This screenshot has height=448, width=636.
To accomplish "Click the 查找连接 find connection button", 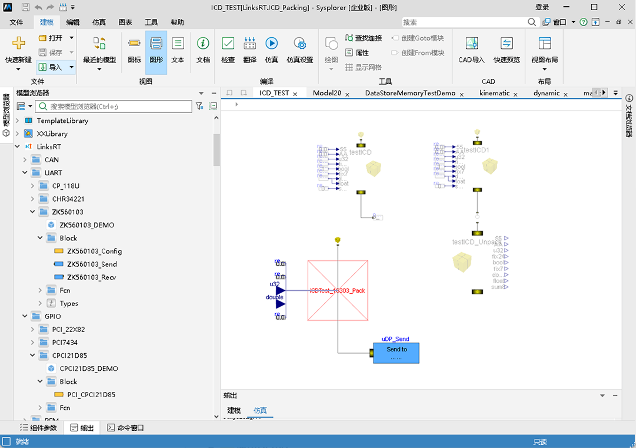I will coord(363,38).
